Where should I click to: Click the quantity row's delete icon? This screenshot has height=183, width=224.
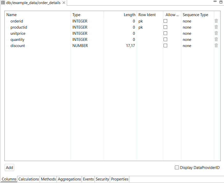click(x=216, y=39)
